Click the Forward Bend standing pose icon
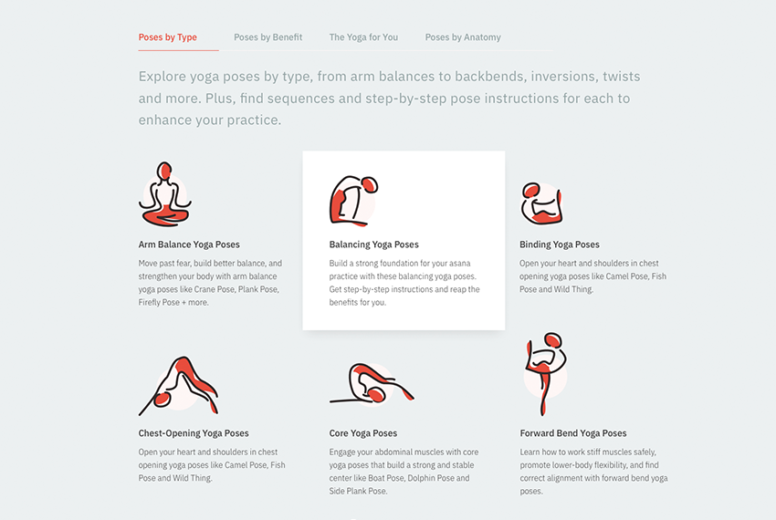 click(x=545, y=374)
